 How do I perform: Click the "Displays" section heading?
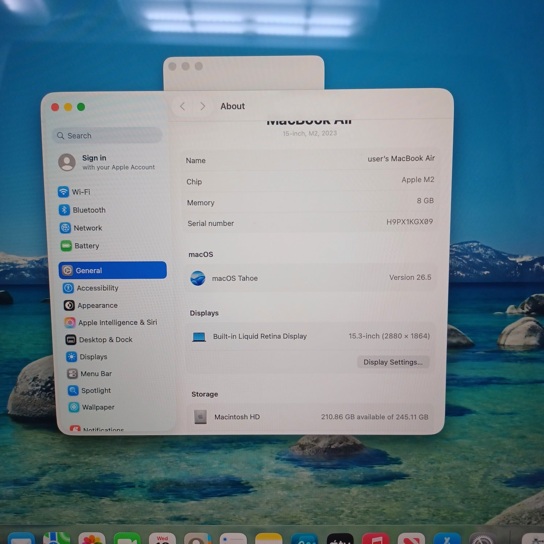click(x=204, y=313)
